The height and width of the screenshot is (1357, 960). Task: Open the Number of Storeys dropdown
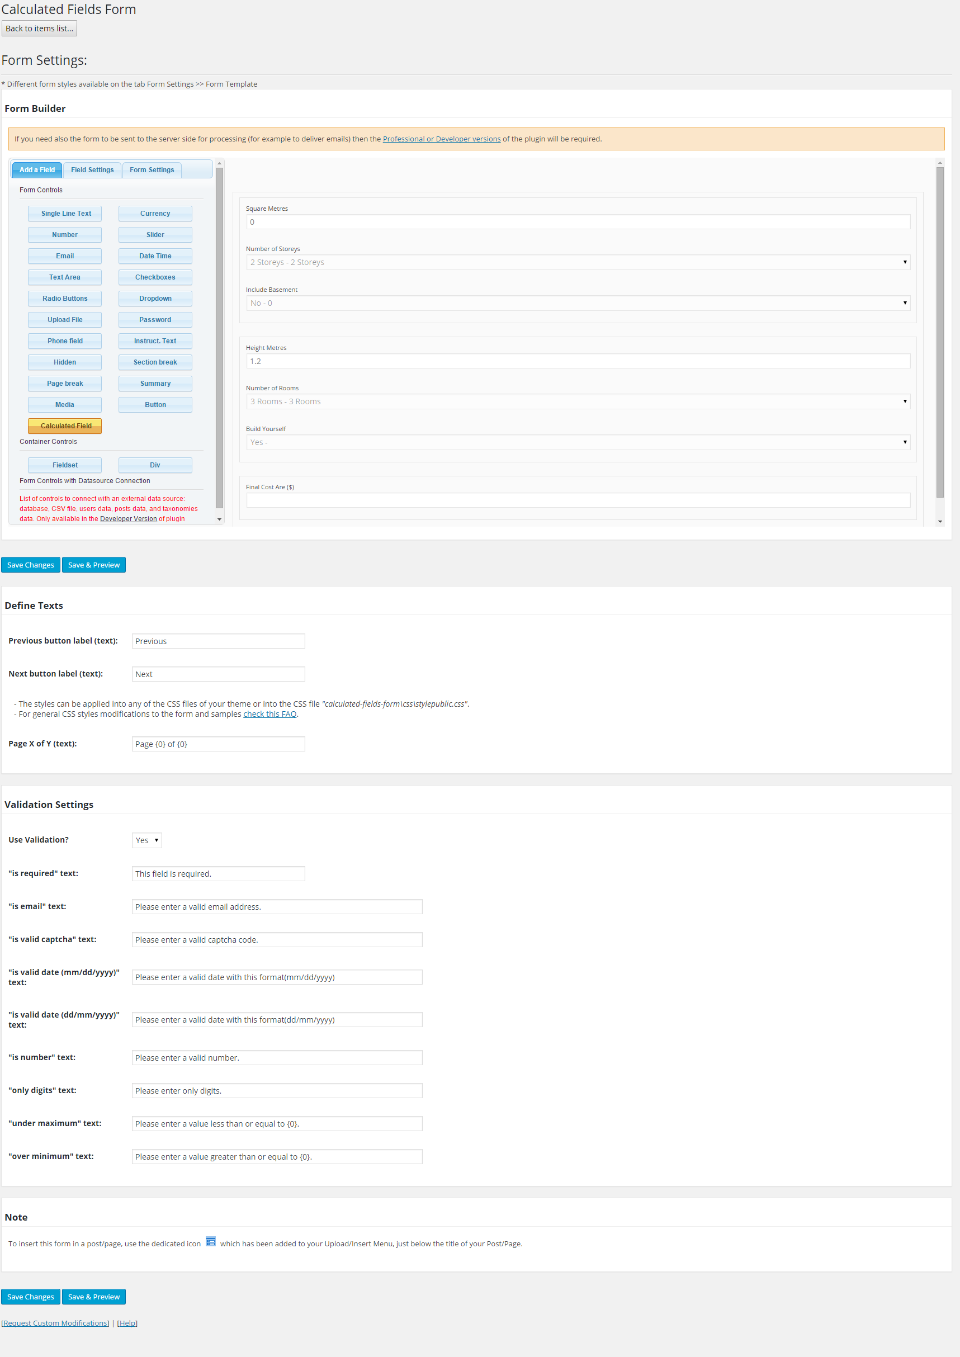click(578, 262)
